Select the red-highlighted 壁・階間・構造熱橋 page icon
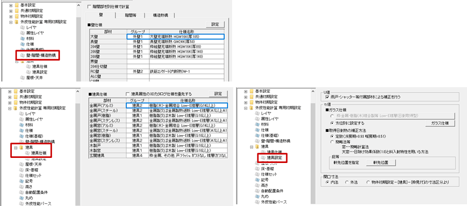 (22, 55)
